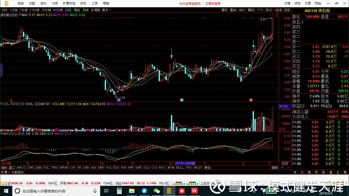Click the 财 marker below the candlestick chart
Screen dimensions: 349x196
119,100
